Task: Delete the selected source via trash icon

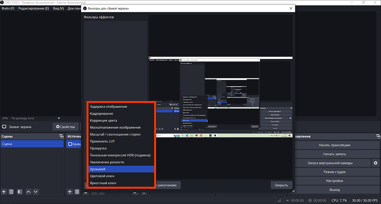Action: 77,192
